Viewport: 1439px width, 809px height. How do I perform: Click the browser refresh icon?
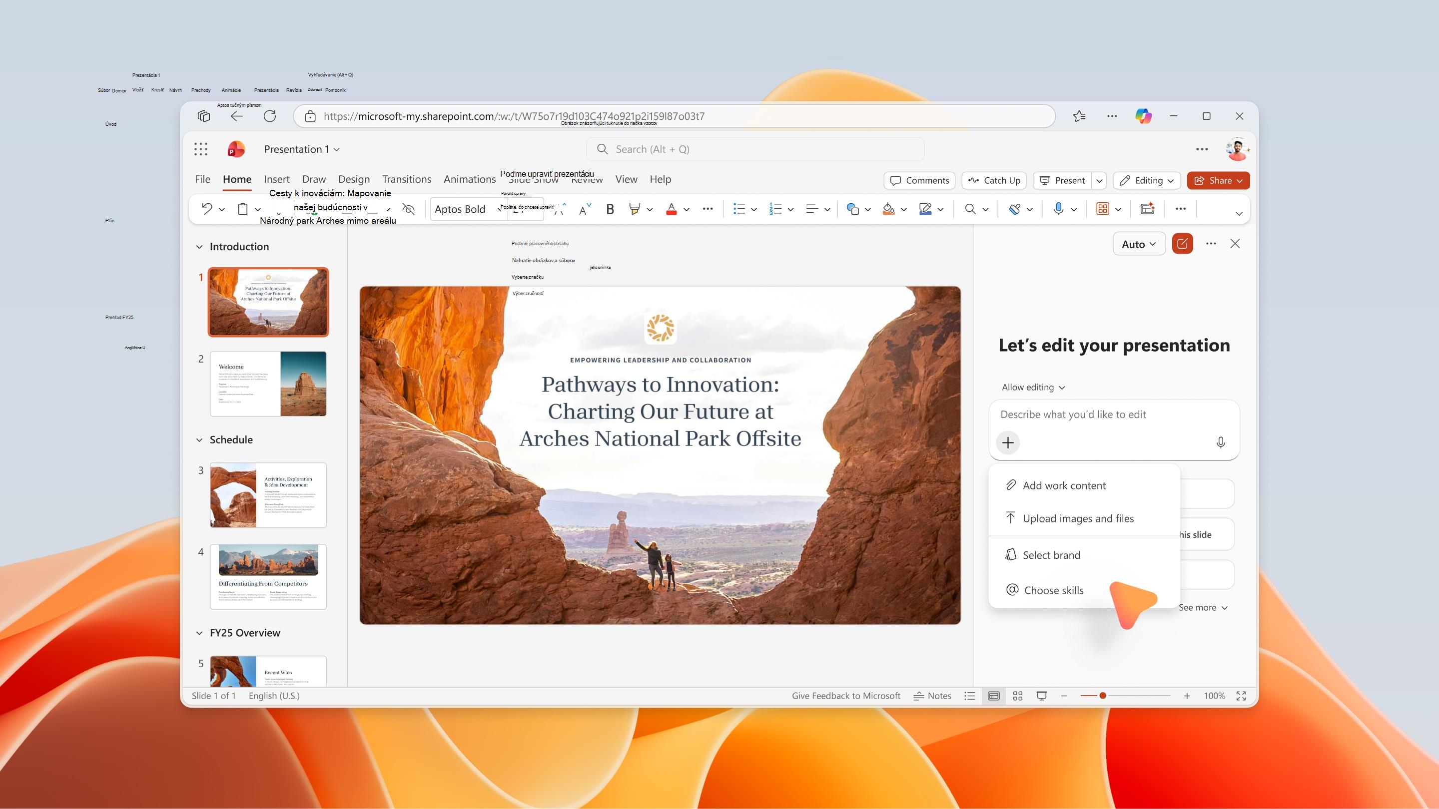pyautogui.click(x=270, y=116)
